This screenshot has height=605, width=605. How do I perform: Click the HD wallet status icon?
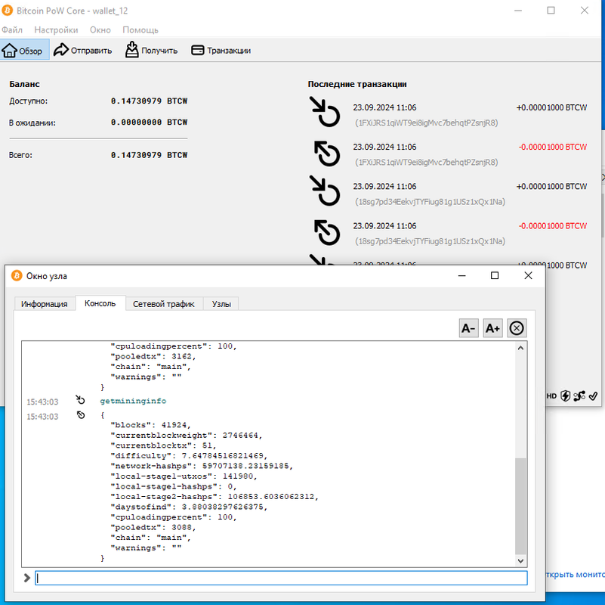point(552,396)
